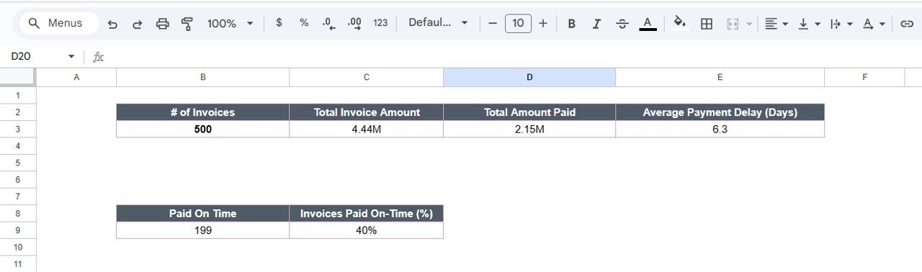Increase decimal places

pos(354,23)
